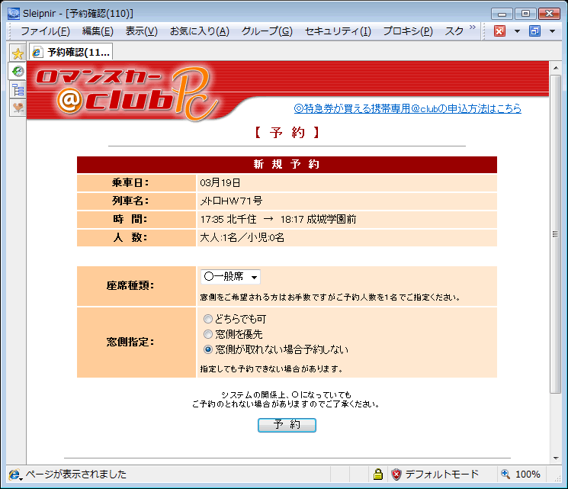Select the どちらでも可 radio option

click(208, 319)
